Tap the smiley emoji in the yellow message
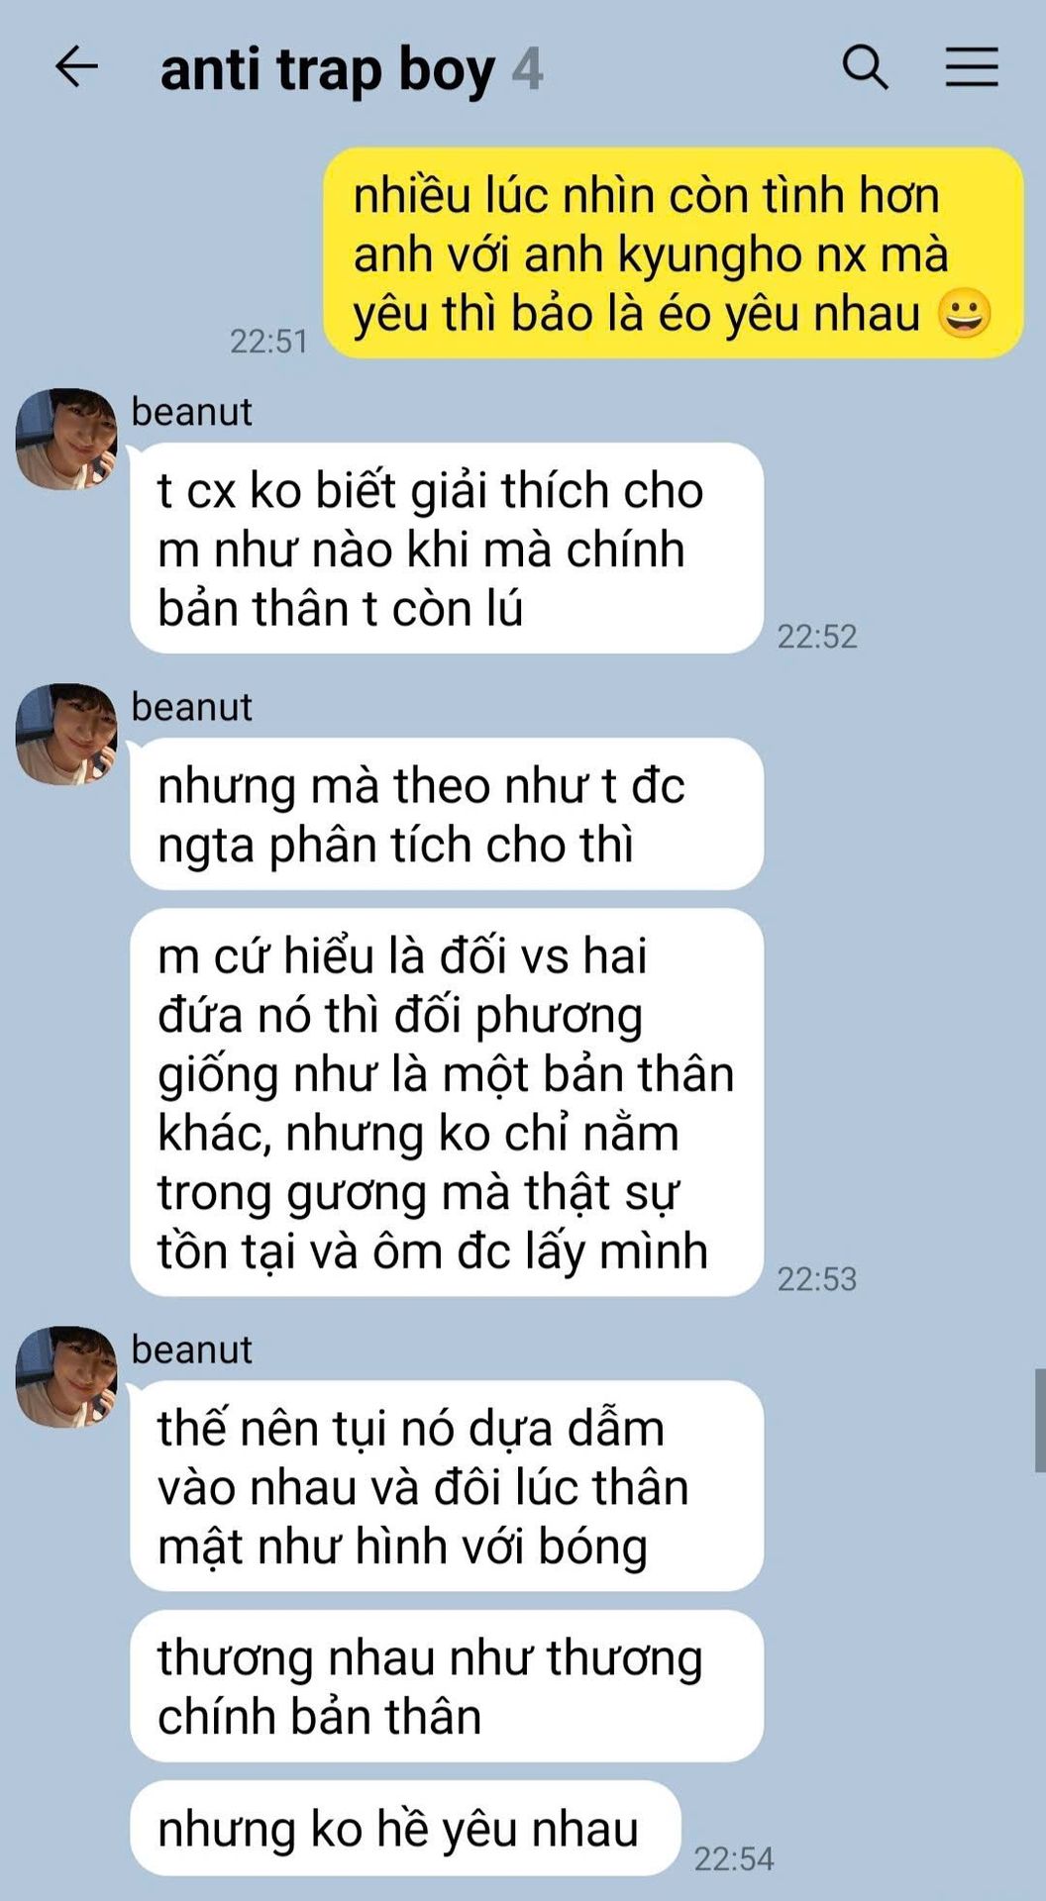 (964, 314)
